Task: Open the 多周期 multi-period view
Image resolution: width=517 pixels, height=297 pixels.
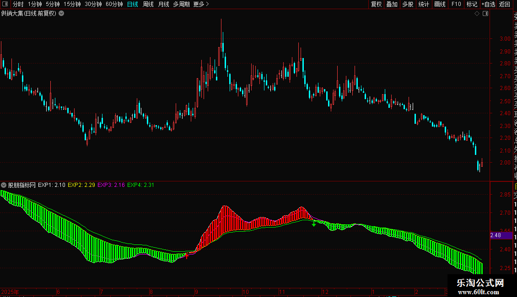Action: (x=181, y=4)
